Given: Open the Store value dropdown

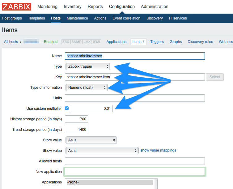Looking at the screenshot, I should tap(91, 140).
